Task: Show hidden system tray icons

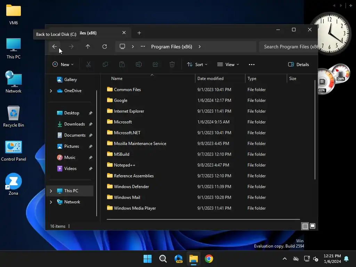Action: (x=285, y=259)
